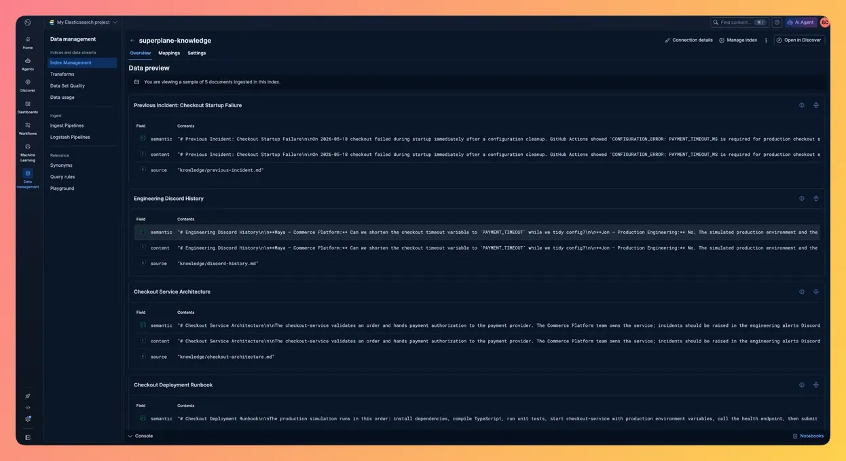The width and height of the screenshot is (846, 461).
Task: Open the help icon in the top bar
Action: [x=777, y=22]
